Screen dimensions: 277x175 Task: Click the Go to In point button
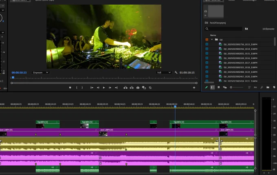pyautogui.click(x=92, y=88)
